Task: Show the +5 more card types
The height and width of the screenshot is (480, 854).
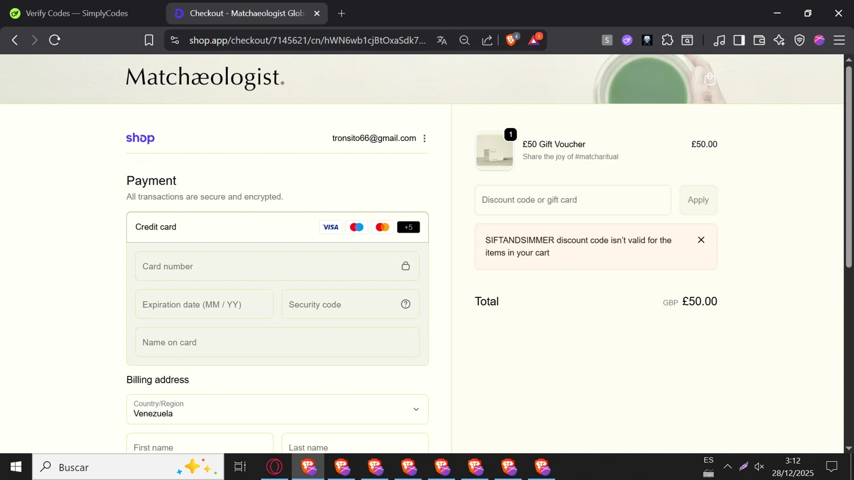Action: 408,227
